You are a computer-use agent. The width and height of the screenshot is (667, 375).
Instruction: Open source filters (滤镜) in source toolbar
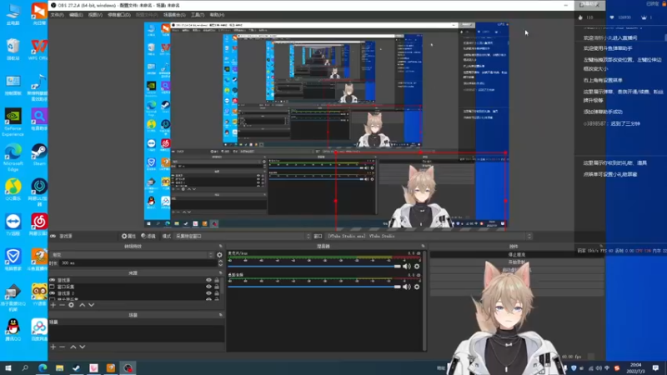coord(148,236)
